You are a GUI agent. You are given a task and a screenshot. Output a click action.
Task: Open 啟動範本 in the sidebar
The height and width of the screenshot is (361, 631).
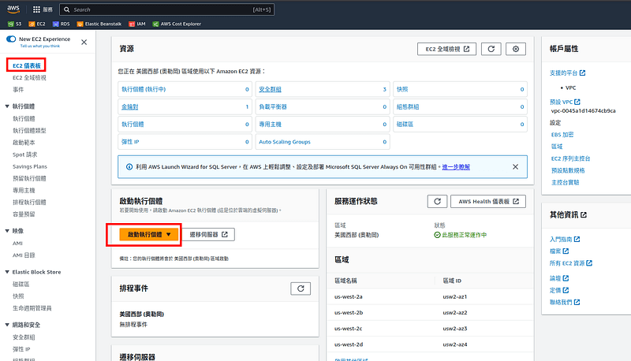point(24,143)
